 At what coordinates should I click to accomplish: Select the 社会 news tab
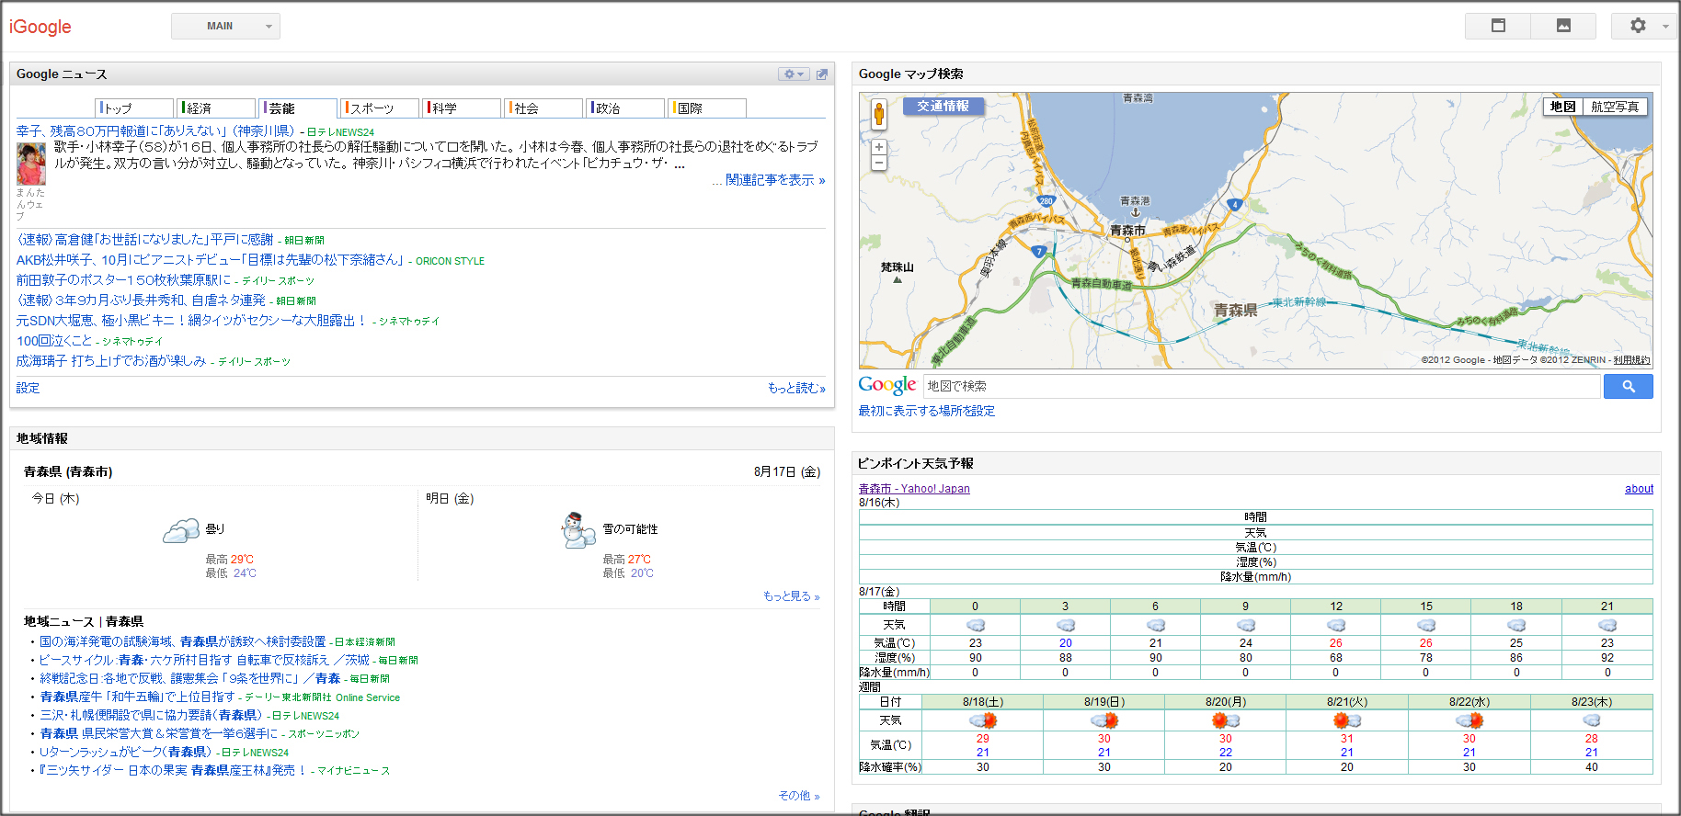pyautogui.click(x=543, y=108)
